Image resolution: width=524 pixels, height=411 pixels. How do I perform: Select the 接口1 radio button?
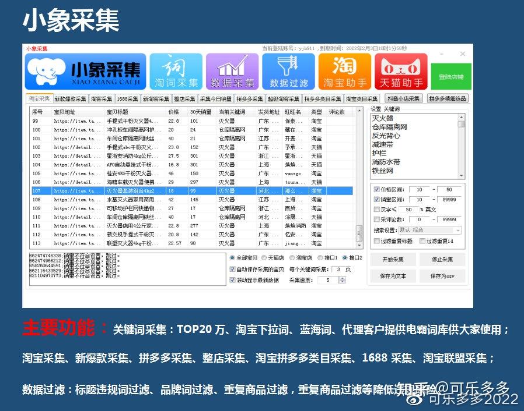pos(320,258)
